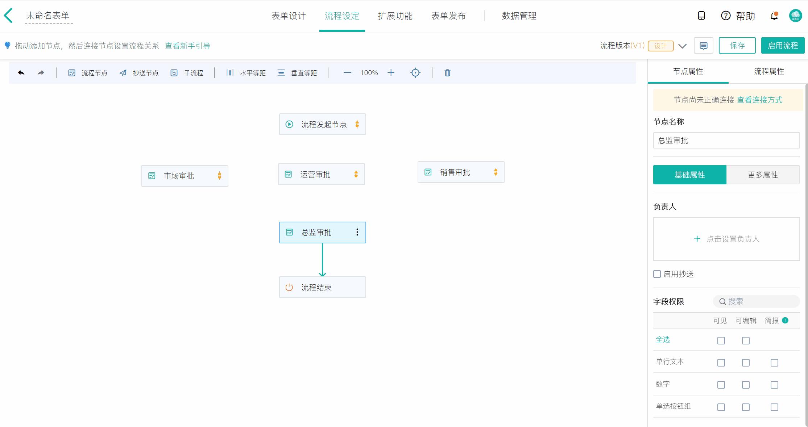Open the 流程属性 panel tab
The image size is (808, 427).
[768, 71]
